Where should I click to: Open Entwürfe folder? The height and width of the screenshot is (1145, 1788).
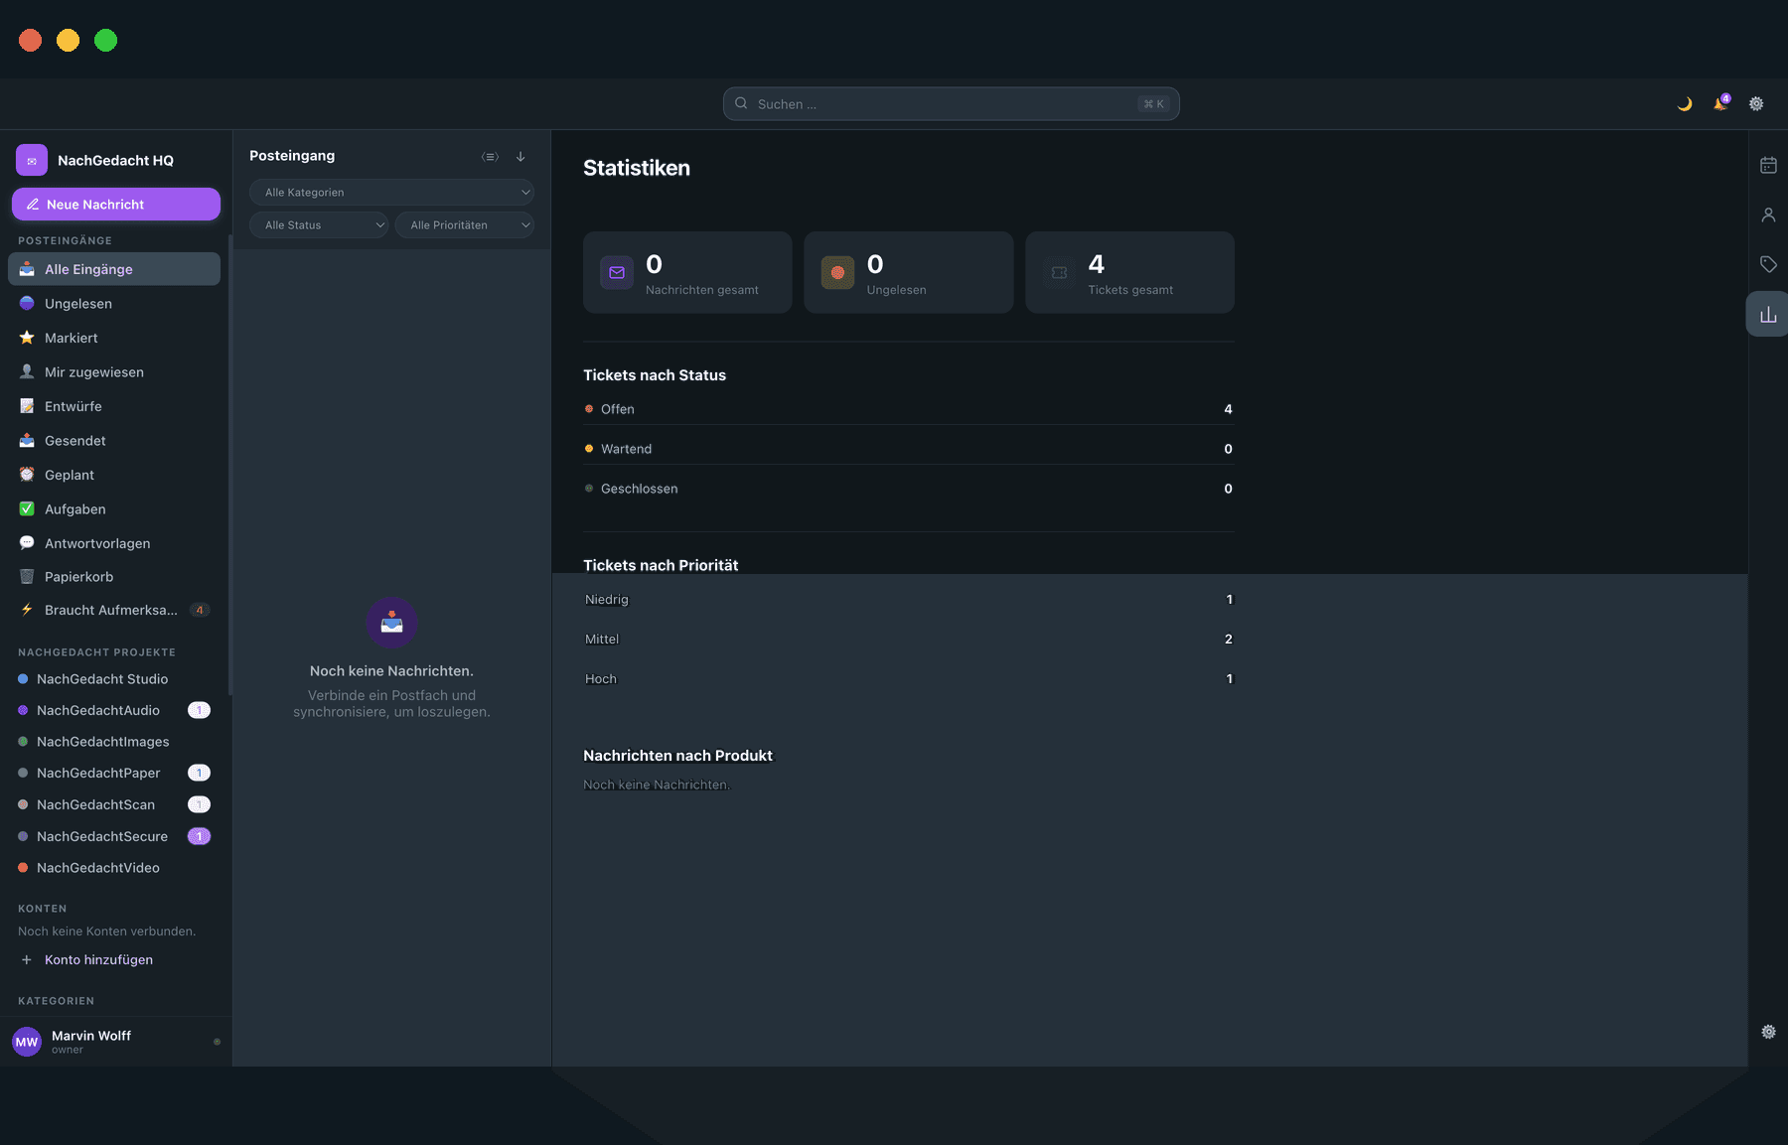point(114,406)
